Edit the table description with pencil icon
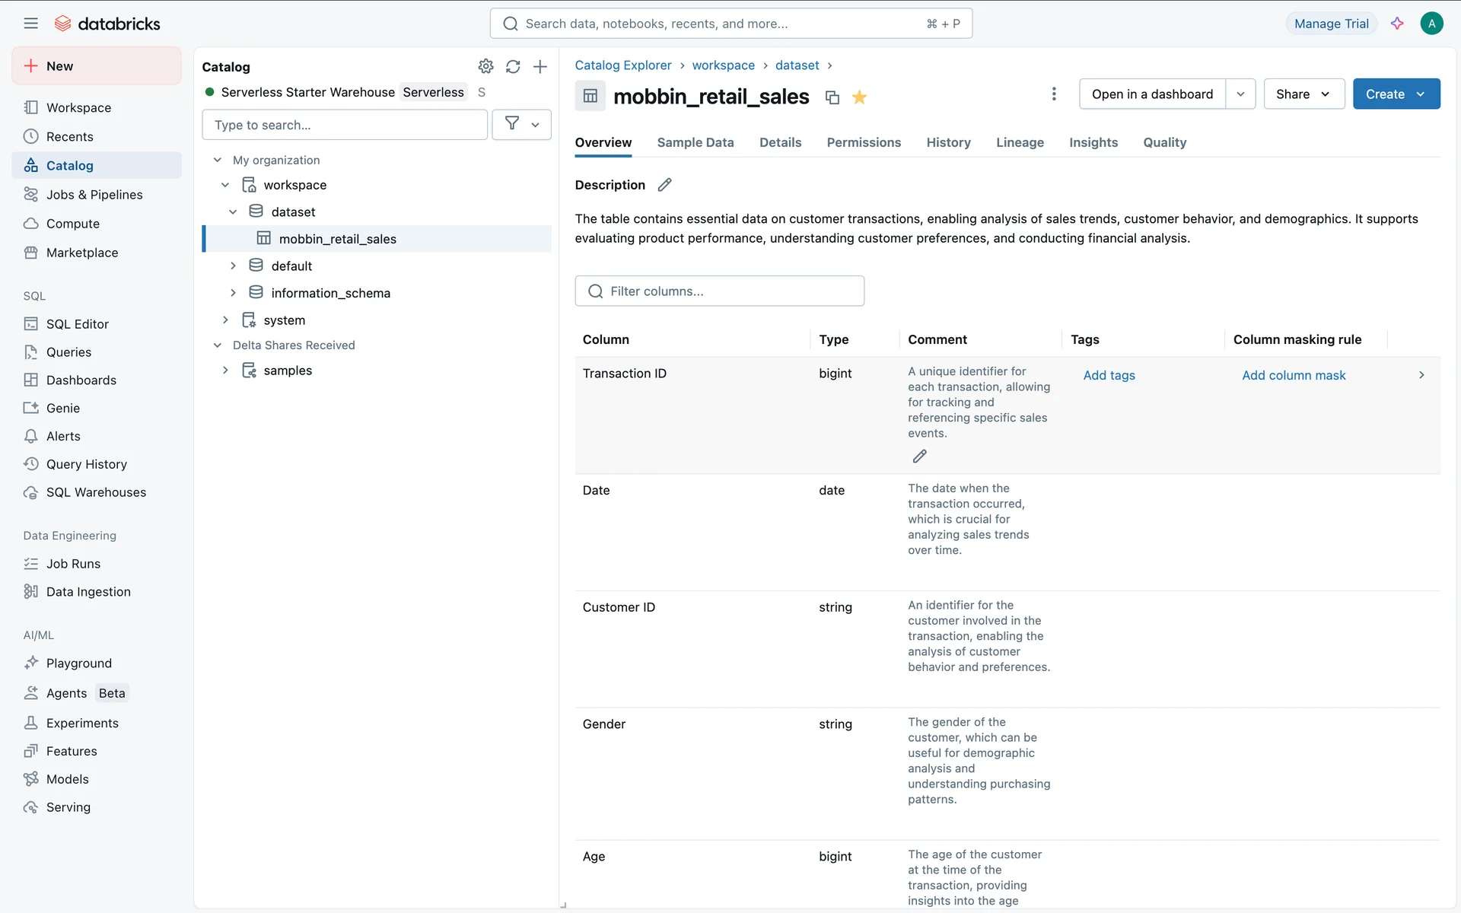The width and height of the screenshot is (1461, 913). (664, 185)
